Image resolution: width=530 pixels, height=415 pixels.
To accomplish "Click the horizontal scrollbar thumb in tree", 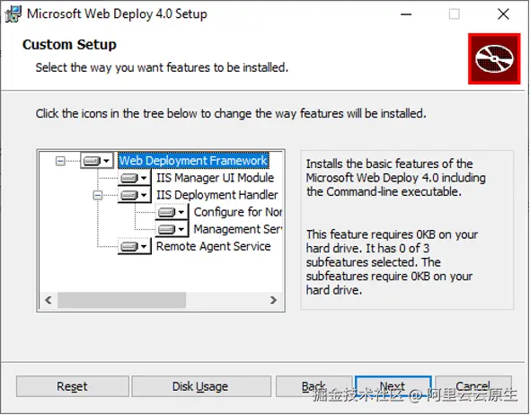I will (x=121, y=300).
